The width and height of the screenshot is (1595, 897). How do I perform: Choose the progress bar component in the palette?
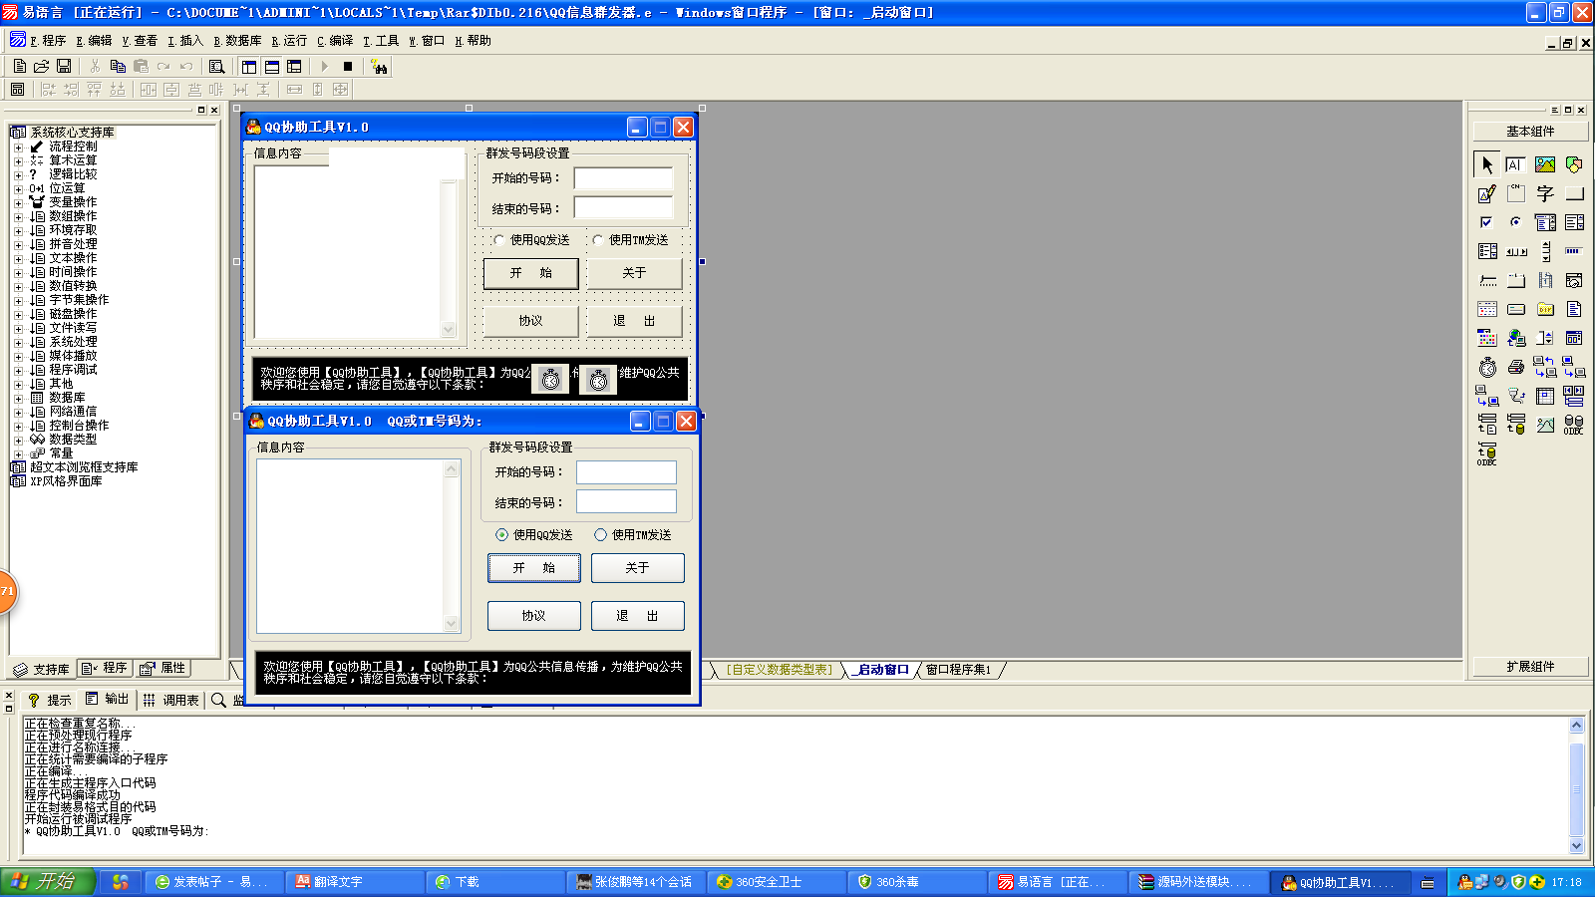tap(1574, 251)
